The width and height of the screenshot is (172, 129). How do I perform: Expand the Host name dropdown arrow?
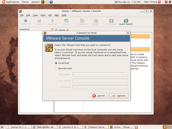[x=126, y=75]
